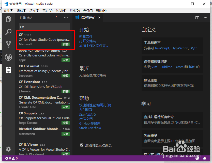Select the 欢迎使用 editor tab
212x163 pixels.
(87, 17)
